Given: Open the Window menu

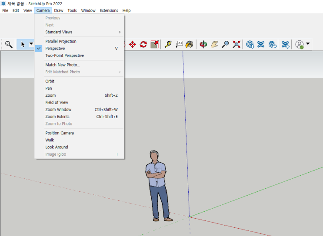Looking at the screenshot, I should pyautogui.click(x=88, y=10).
